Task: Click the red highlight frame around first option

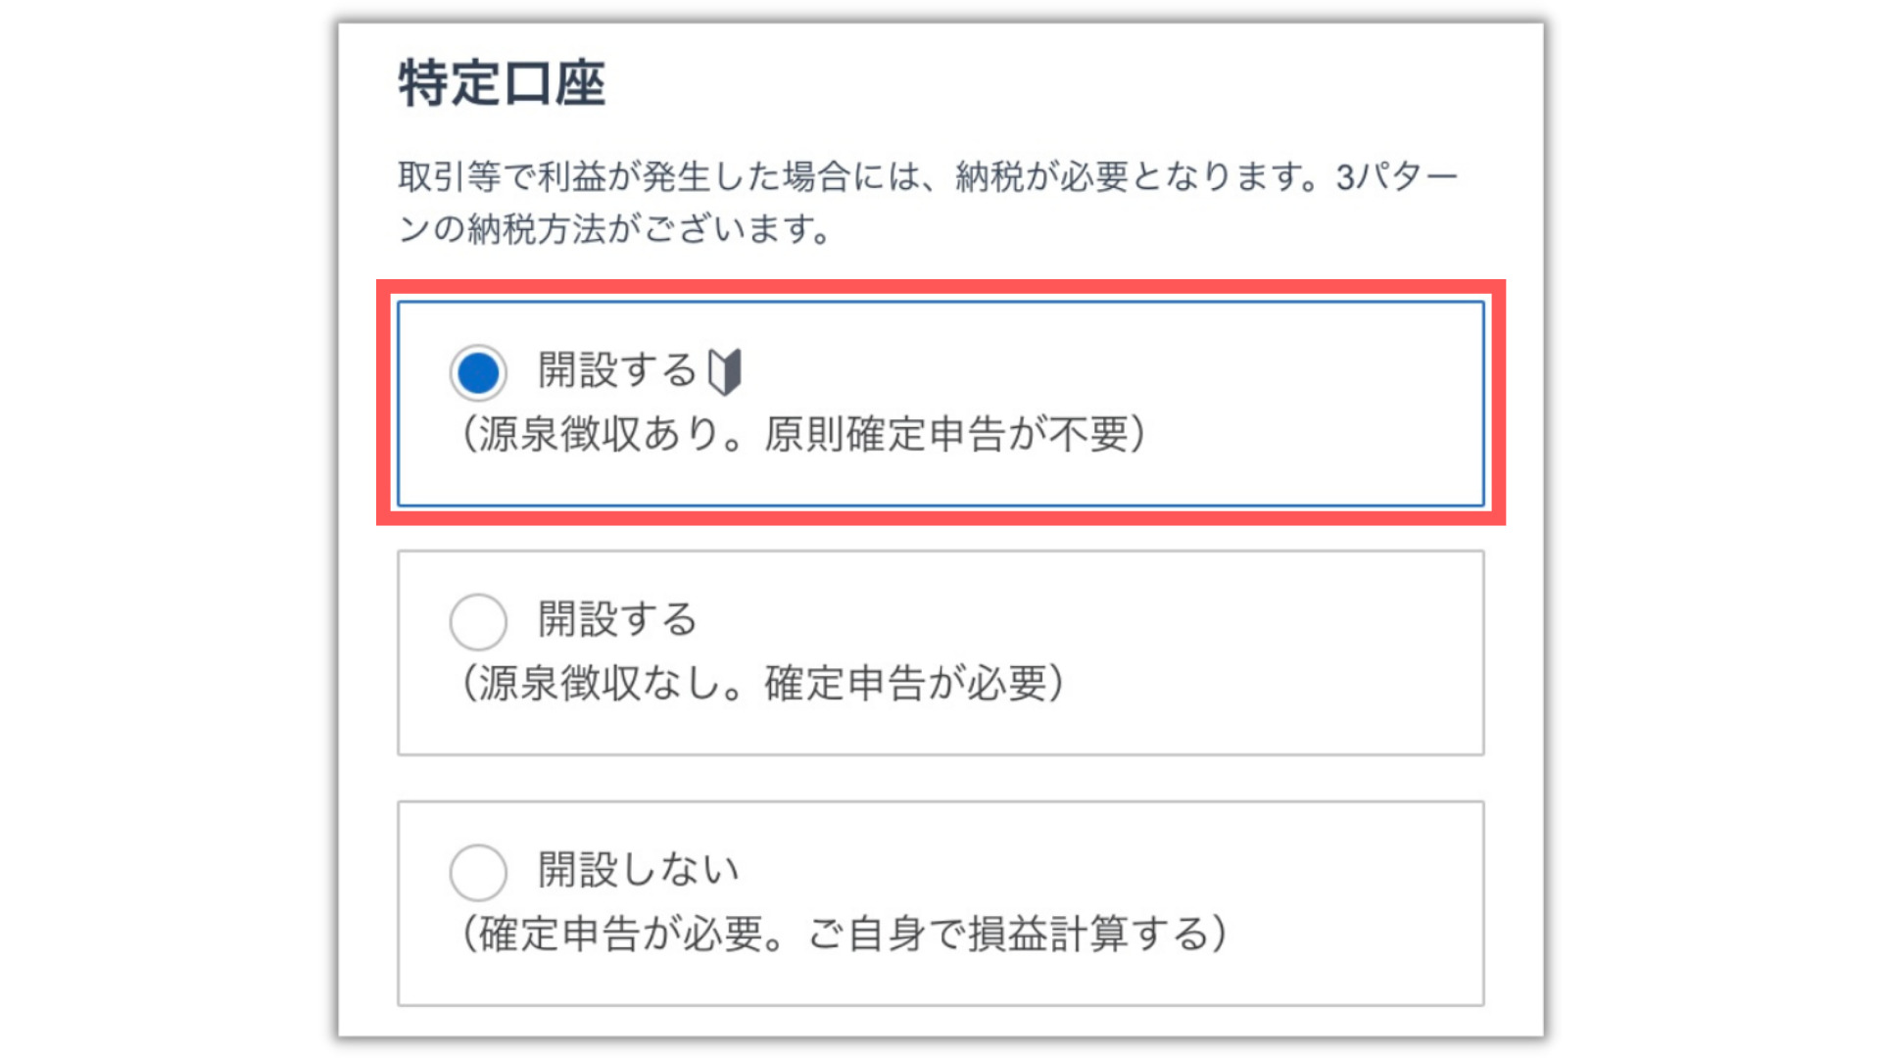Action: (940, 286)
